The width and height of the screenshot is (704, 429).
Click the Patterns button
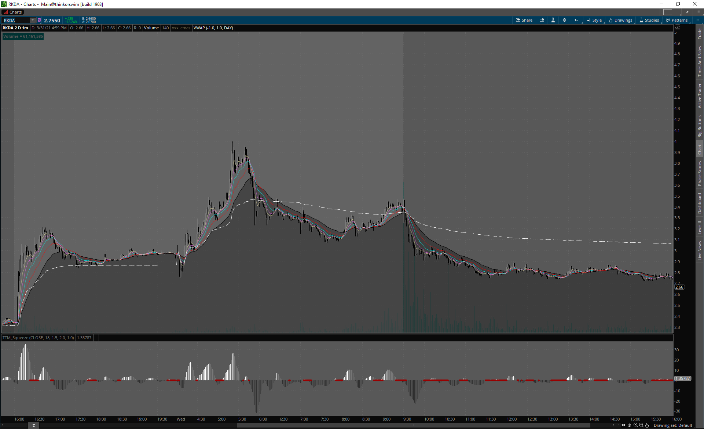676,20
